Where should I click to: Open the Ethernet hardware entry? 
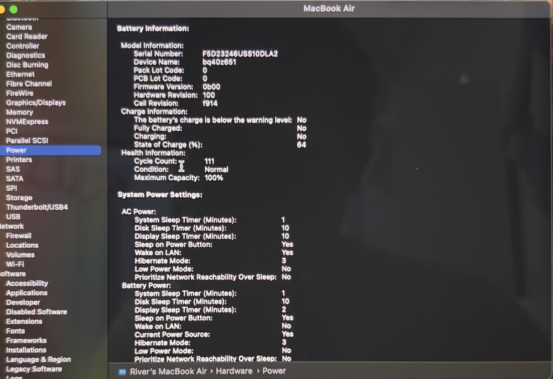[20, 74]
